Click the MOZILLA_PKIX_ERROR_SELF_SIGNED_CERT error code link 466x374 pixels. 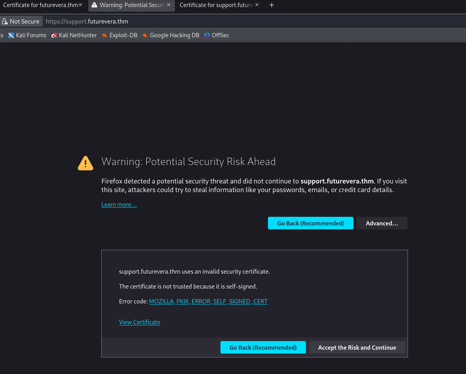(208, 301)
